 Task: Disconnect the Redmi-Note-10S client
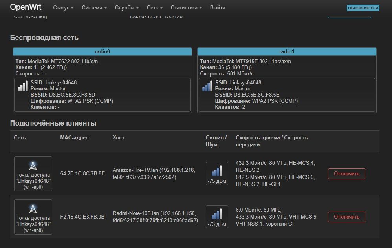346,217
